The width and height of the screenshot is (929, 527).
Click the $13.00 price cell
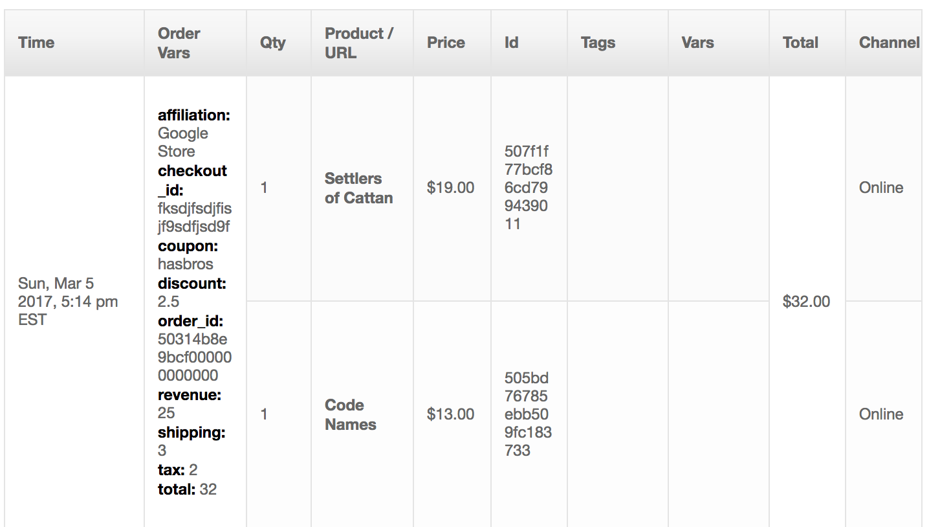[x=450, y=414]
